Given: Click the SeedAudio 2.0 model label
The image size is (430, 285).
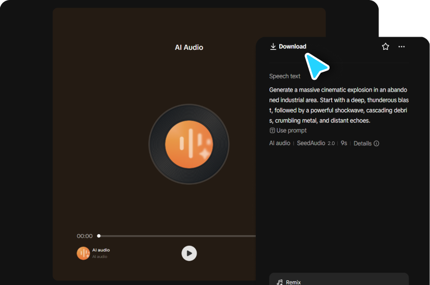Looking at the screenshot, I should coord(316,143).
